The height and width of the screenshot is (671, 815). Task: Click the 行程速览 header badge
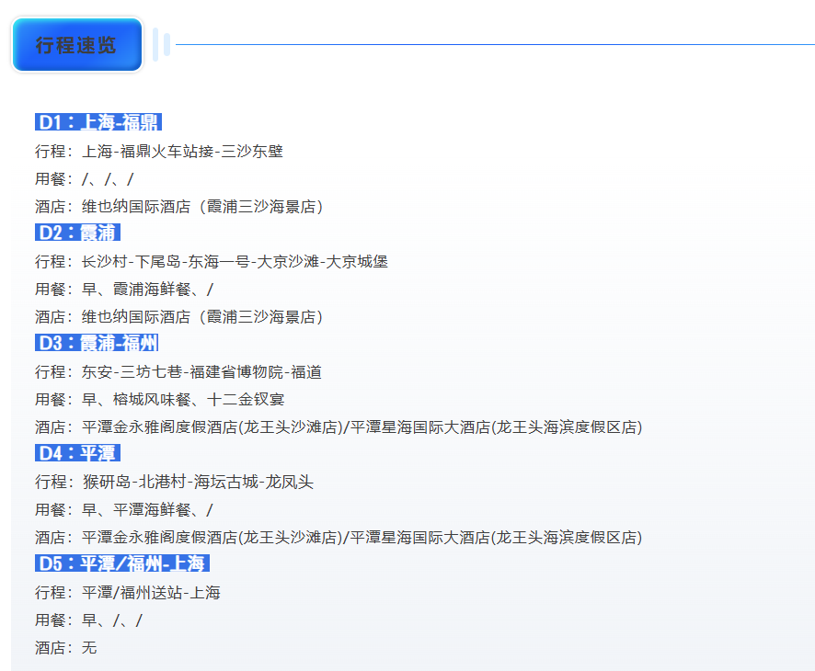point(77,45)
